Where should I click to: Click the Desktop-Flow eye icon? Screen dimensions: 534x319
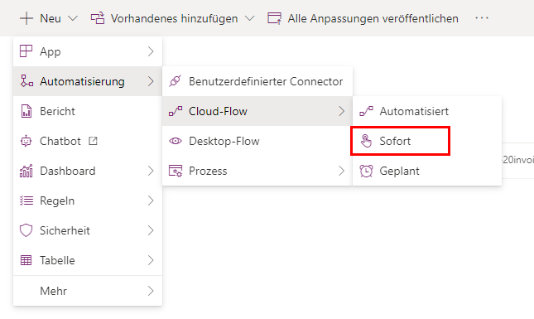176,141
